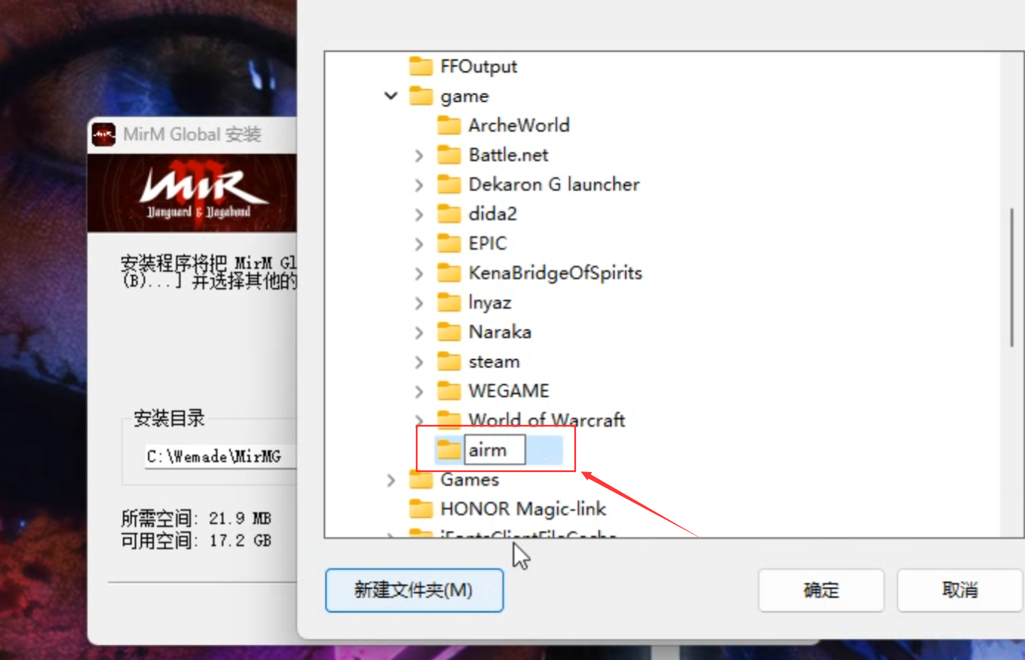Select the Dekaron G launcher folder name
Image resolution: width=1025 pixels, height=660 pixels.
554,184
